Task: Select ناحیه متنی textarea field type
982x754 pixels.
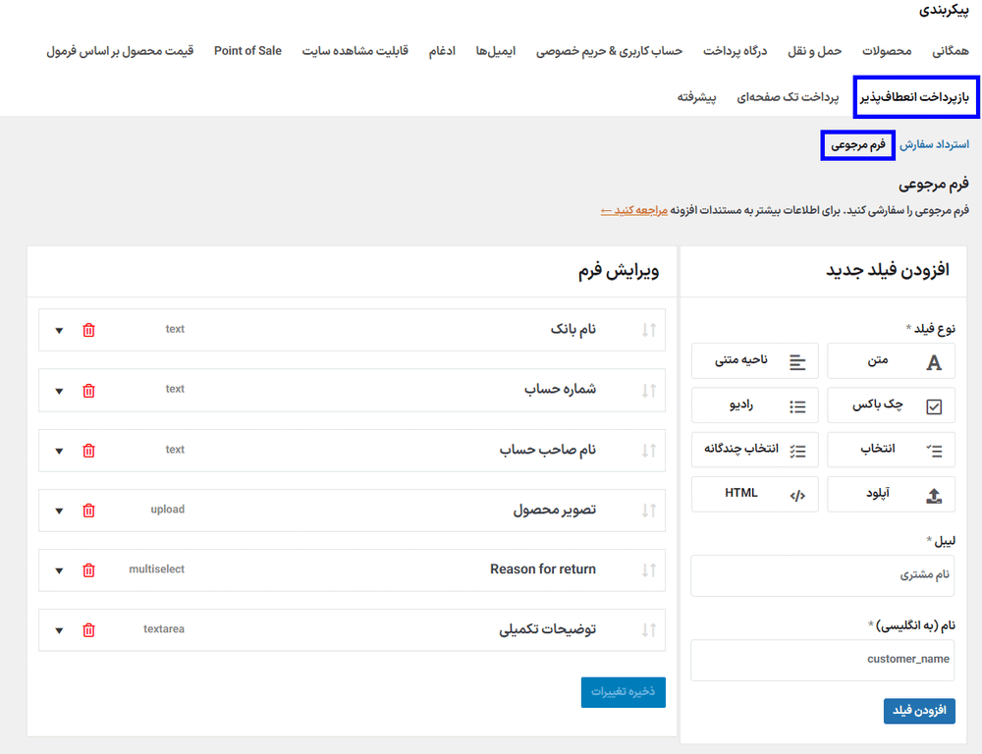Action: coord(754,361)
